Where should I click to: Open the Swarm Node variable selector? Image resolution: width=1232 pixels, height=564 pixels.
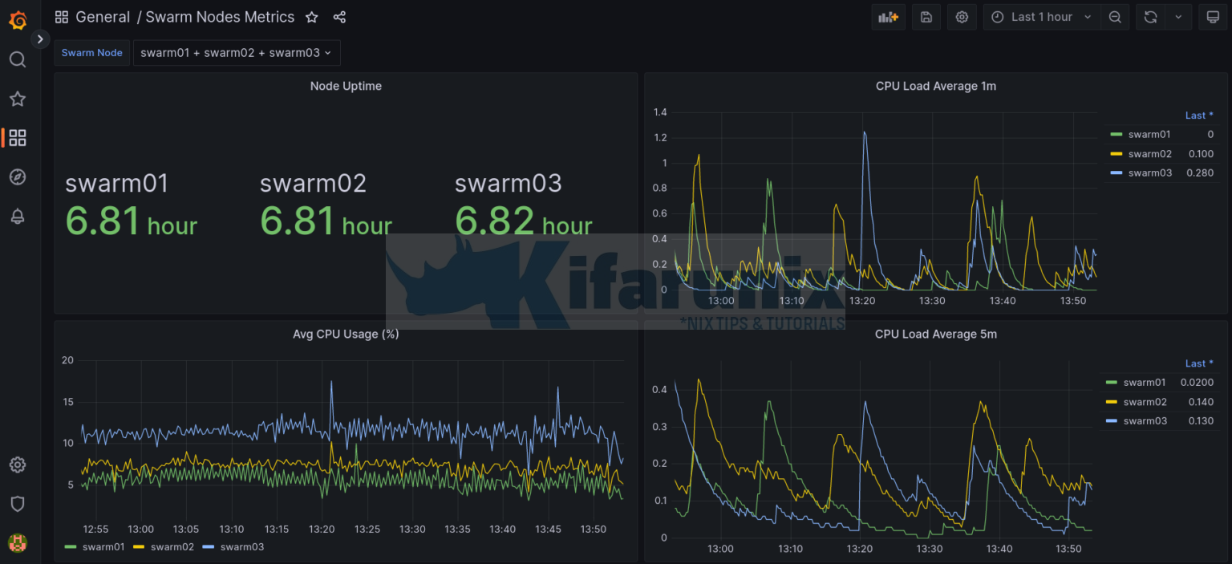click(237, 52)
